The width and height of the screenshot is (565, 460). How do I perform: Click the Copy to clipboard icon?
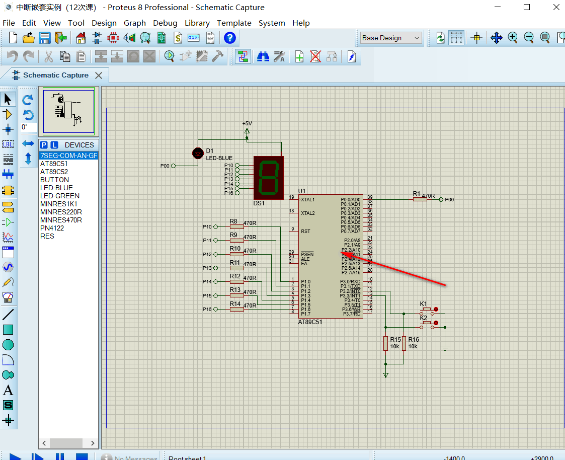64,56
